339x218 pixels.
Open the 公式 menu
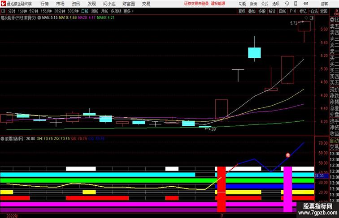[265, 4]
